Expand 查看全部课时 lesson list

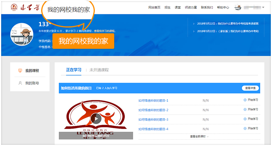199,136
